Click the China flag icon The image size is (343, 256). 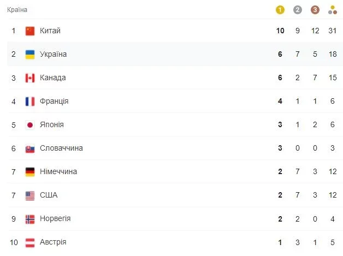(30, 31)
